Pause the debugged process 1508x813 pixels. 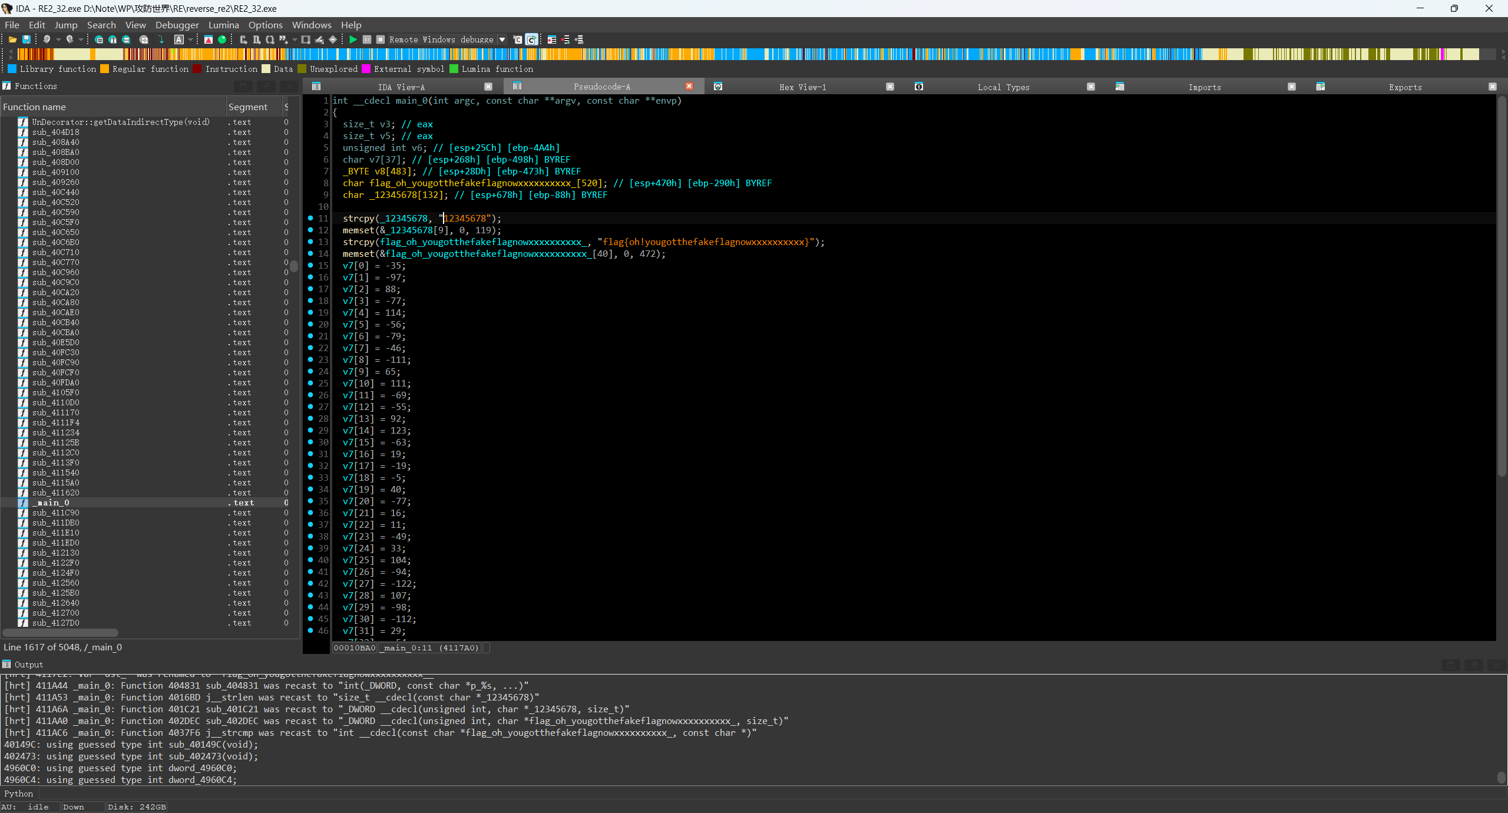[x=366, y=39]
